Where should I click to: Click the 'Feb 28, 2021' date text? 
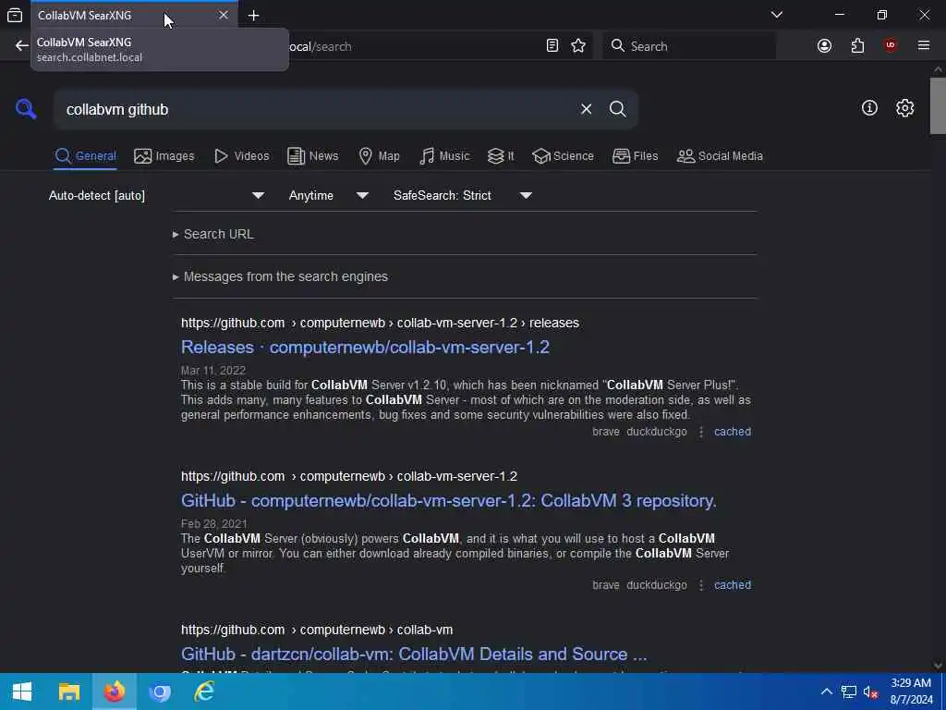tap(214, 523)
